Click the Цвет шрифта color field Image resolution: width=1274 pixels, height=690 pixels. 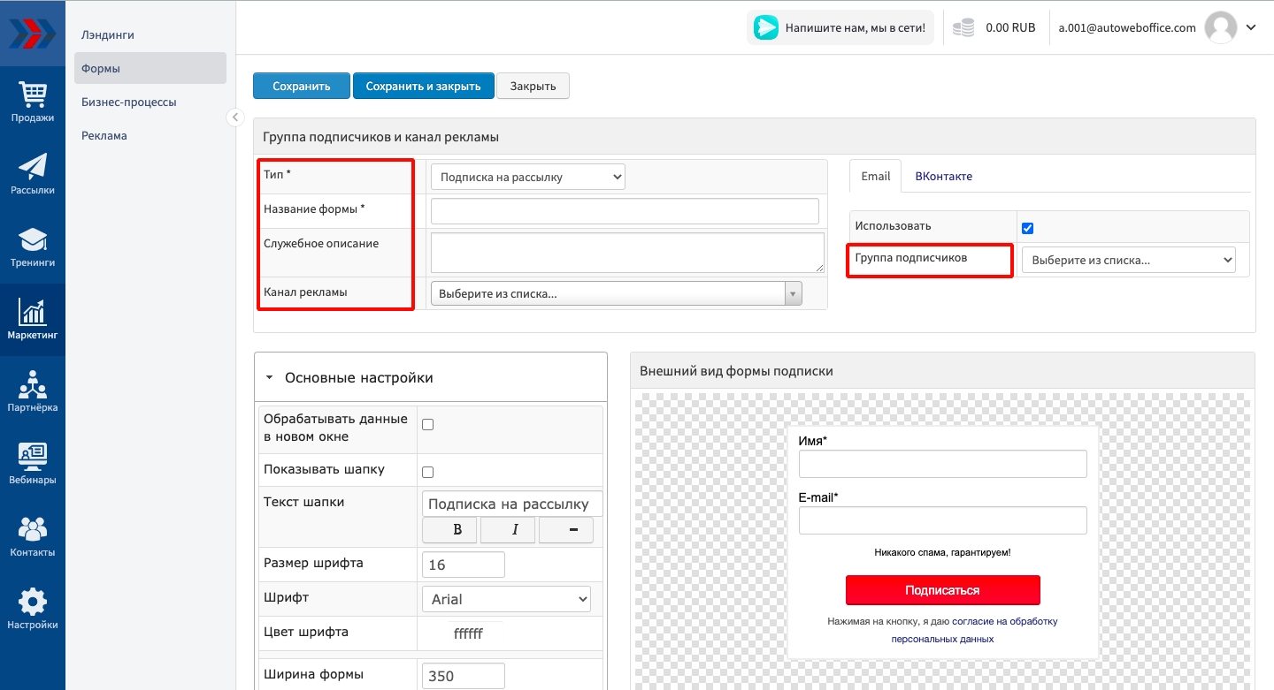pos(467,633)
